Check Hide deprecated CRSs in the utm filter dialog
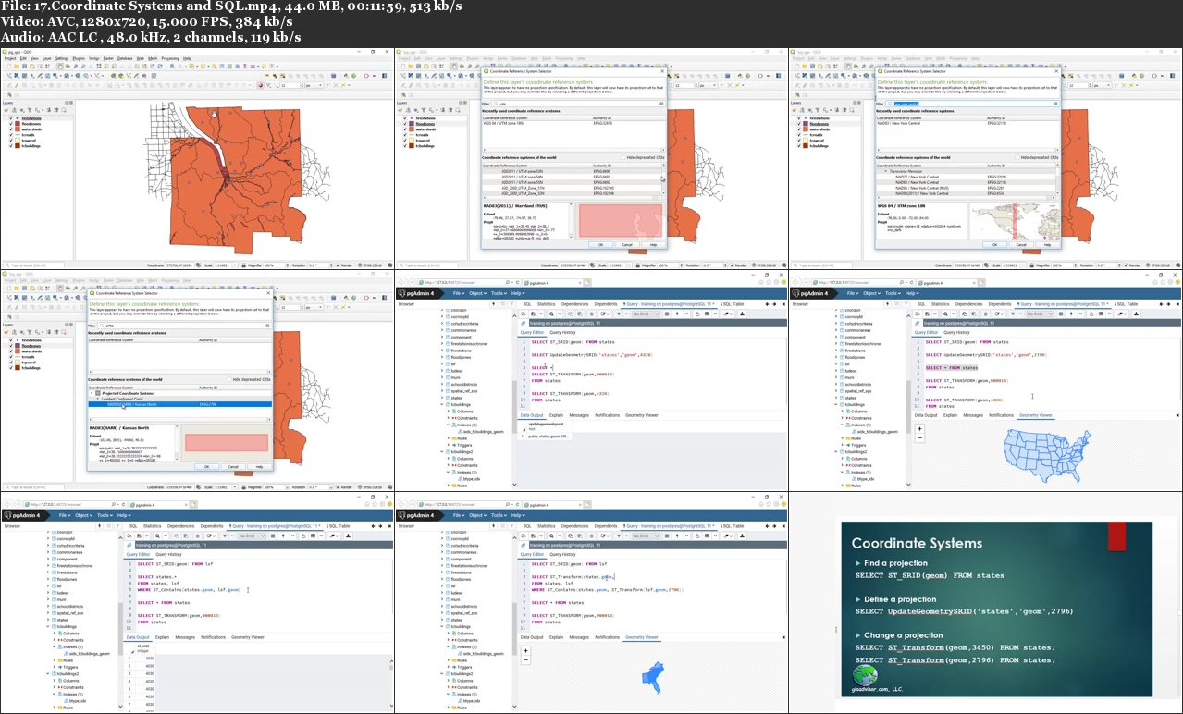The image size is (1183, 714). (623, 157)
